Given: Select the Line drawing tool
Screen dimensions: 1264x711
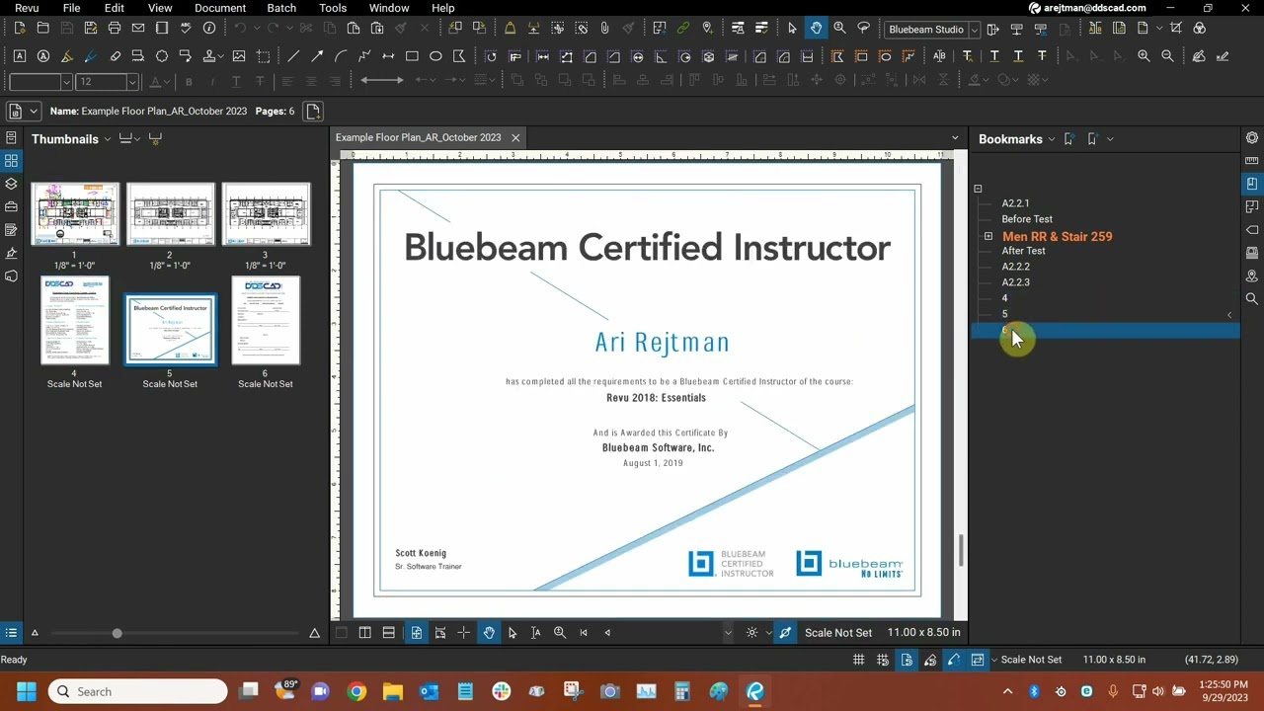Looking at the screenshot, I should (x=292, y=56).
